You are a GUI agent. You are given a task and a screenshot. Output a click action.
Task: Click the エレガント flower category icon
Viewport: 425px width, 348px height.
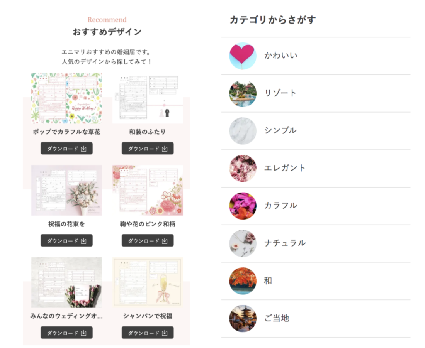(243, 168)
